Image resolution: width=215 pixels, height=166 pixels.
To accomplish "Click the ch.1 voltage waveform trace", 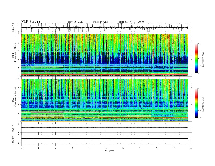I will tap(105, 27).
